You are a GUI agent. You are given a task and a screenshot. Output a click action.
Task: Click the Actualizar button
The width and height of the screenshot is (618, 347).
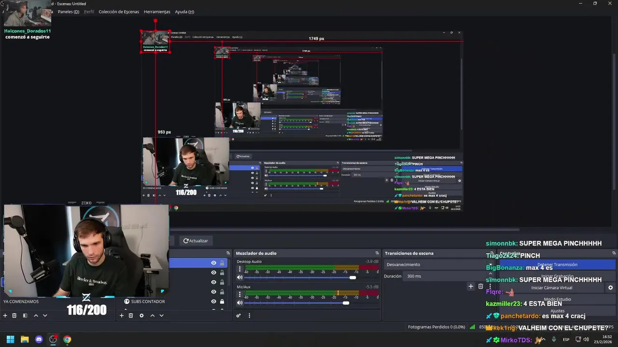tap(196, 240)
